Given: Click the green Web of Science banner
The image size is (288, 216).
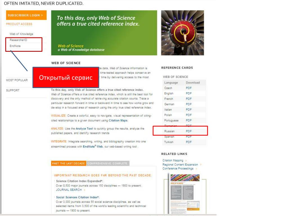Looking at the screenshot, I should point(104,33).
